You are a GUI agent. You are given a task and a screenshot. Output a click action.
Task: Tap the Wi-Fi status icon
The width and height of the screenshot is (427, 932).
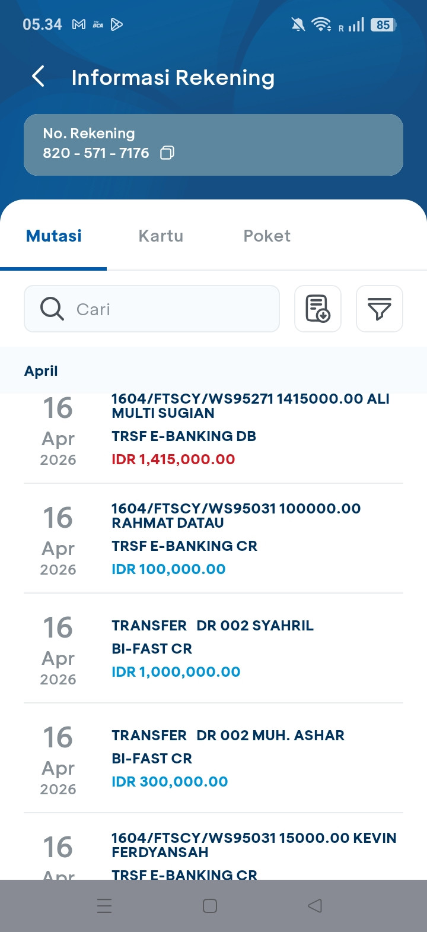pyautogui.click(x=321, y=24)
